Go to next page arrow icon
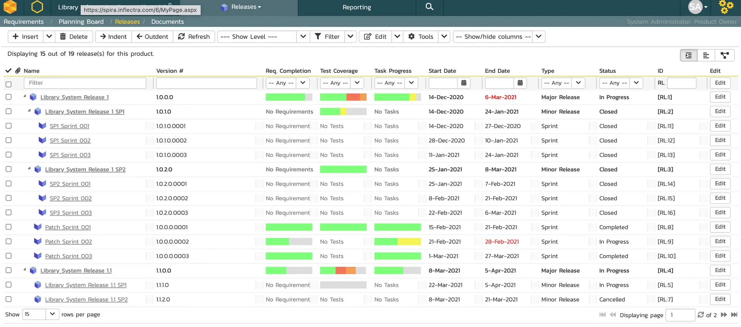 724,315
